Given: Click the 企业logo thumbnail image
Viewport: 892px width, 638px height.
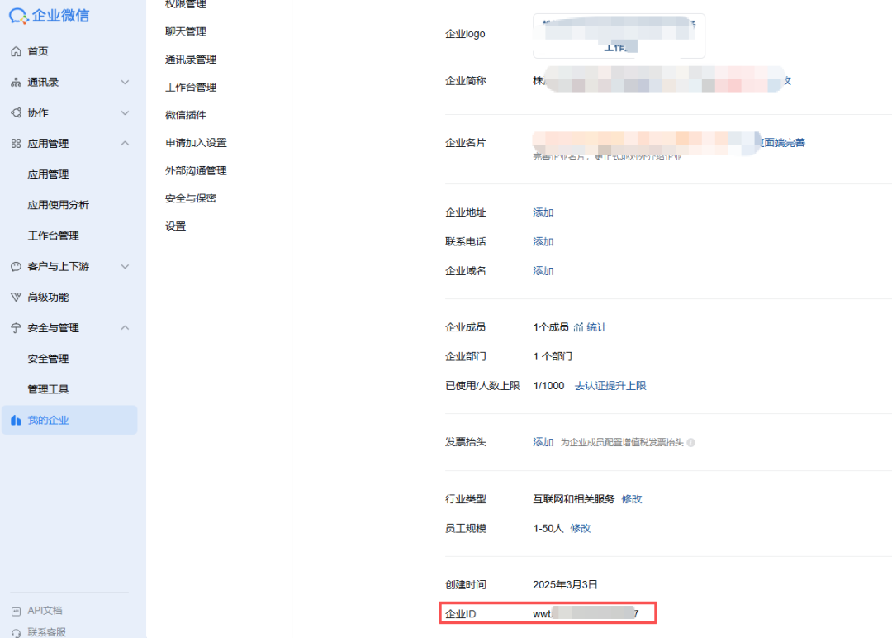Looking at the screenshot, I should [618, 36].
